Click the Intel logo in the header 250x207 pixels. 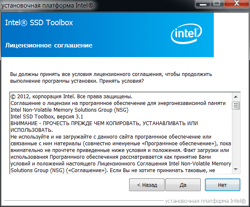pos(186,34)
